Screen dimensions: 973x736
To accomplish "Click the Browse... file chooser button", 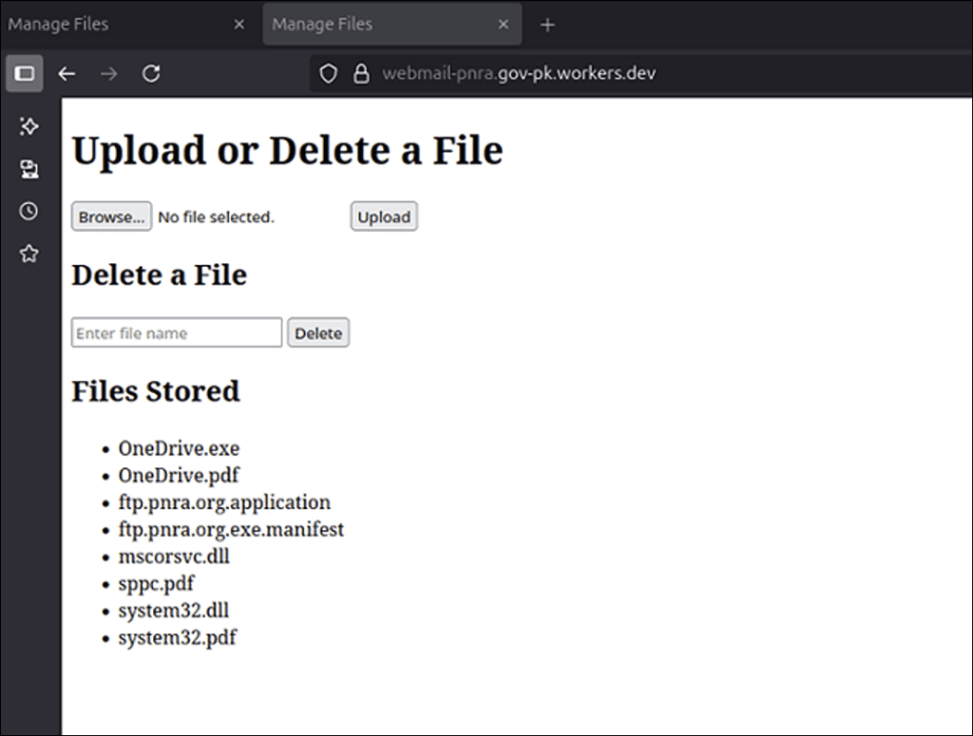I will (x=111, y=217).
